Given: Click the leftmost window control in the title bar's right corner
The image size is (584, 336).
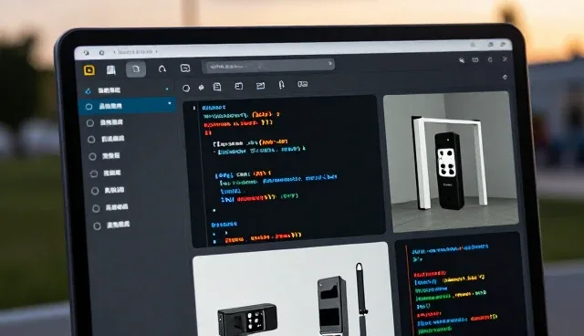Looking at the screenshot, I should (473, 45).
